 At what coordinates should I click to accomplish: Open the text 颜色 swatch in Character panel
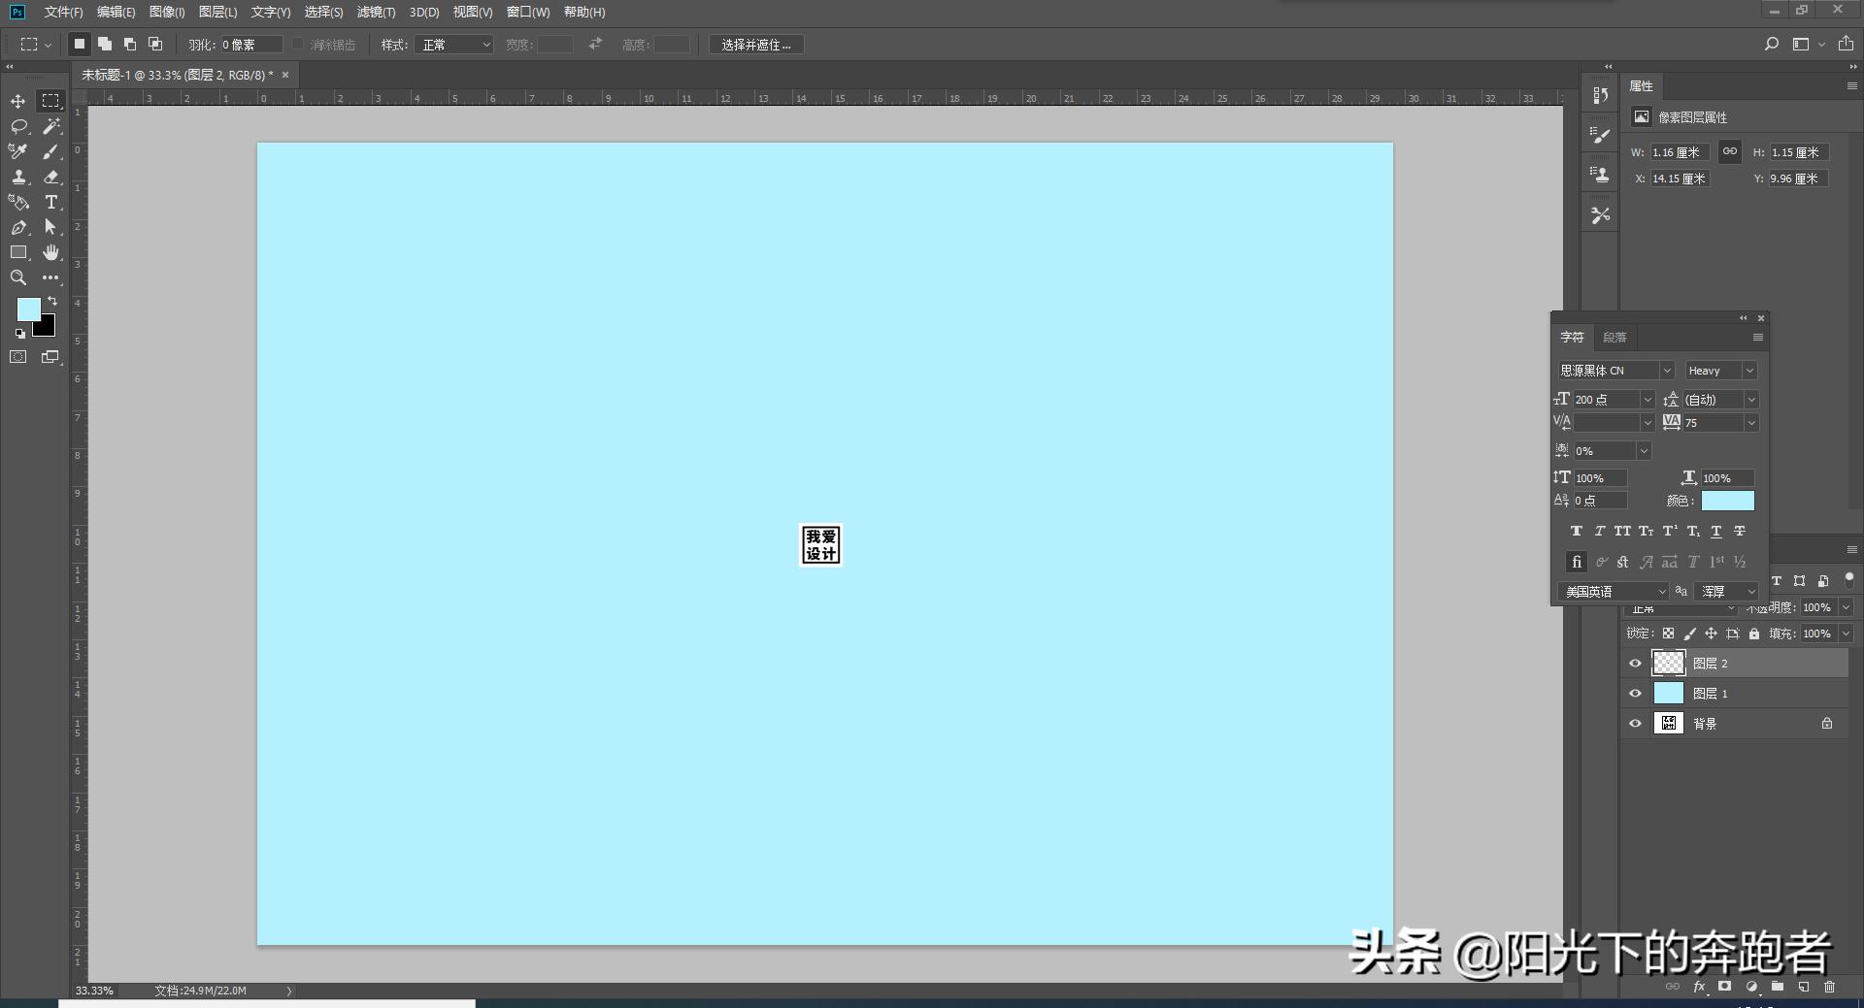(x=1728, y=501)
